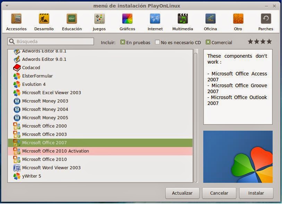Click the Microsoft Word Viewer 2003 icon

pyautogui.click(x=17, y=168)
